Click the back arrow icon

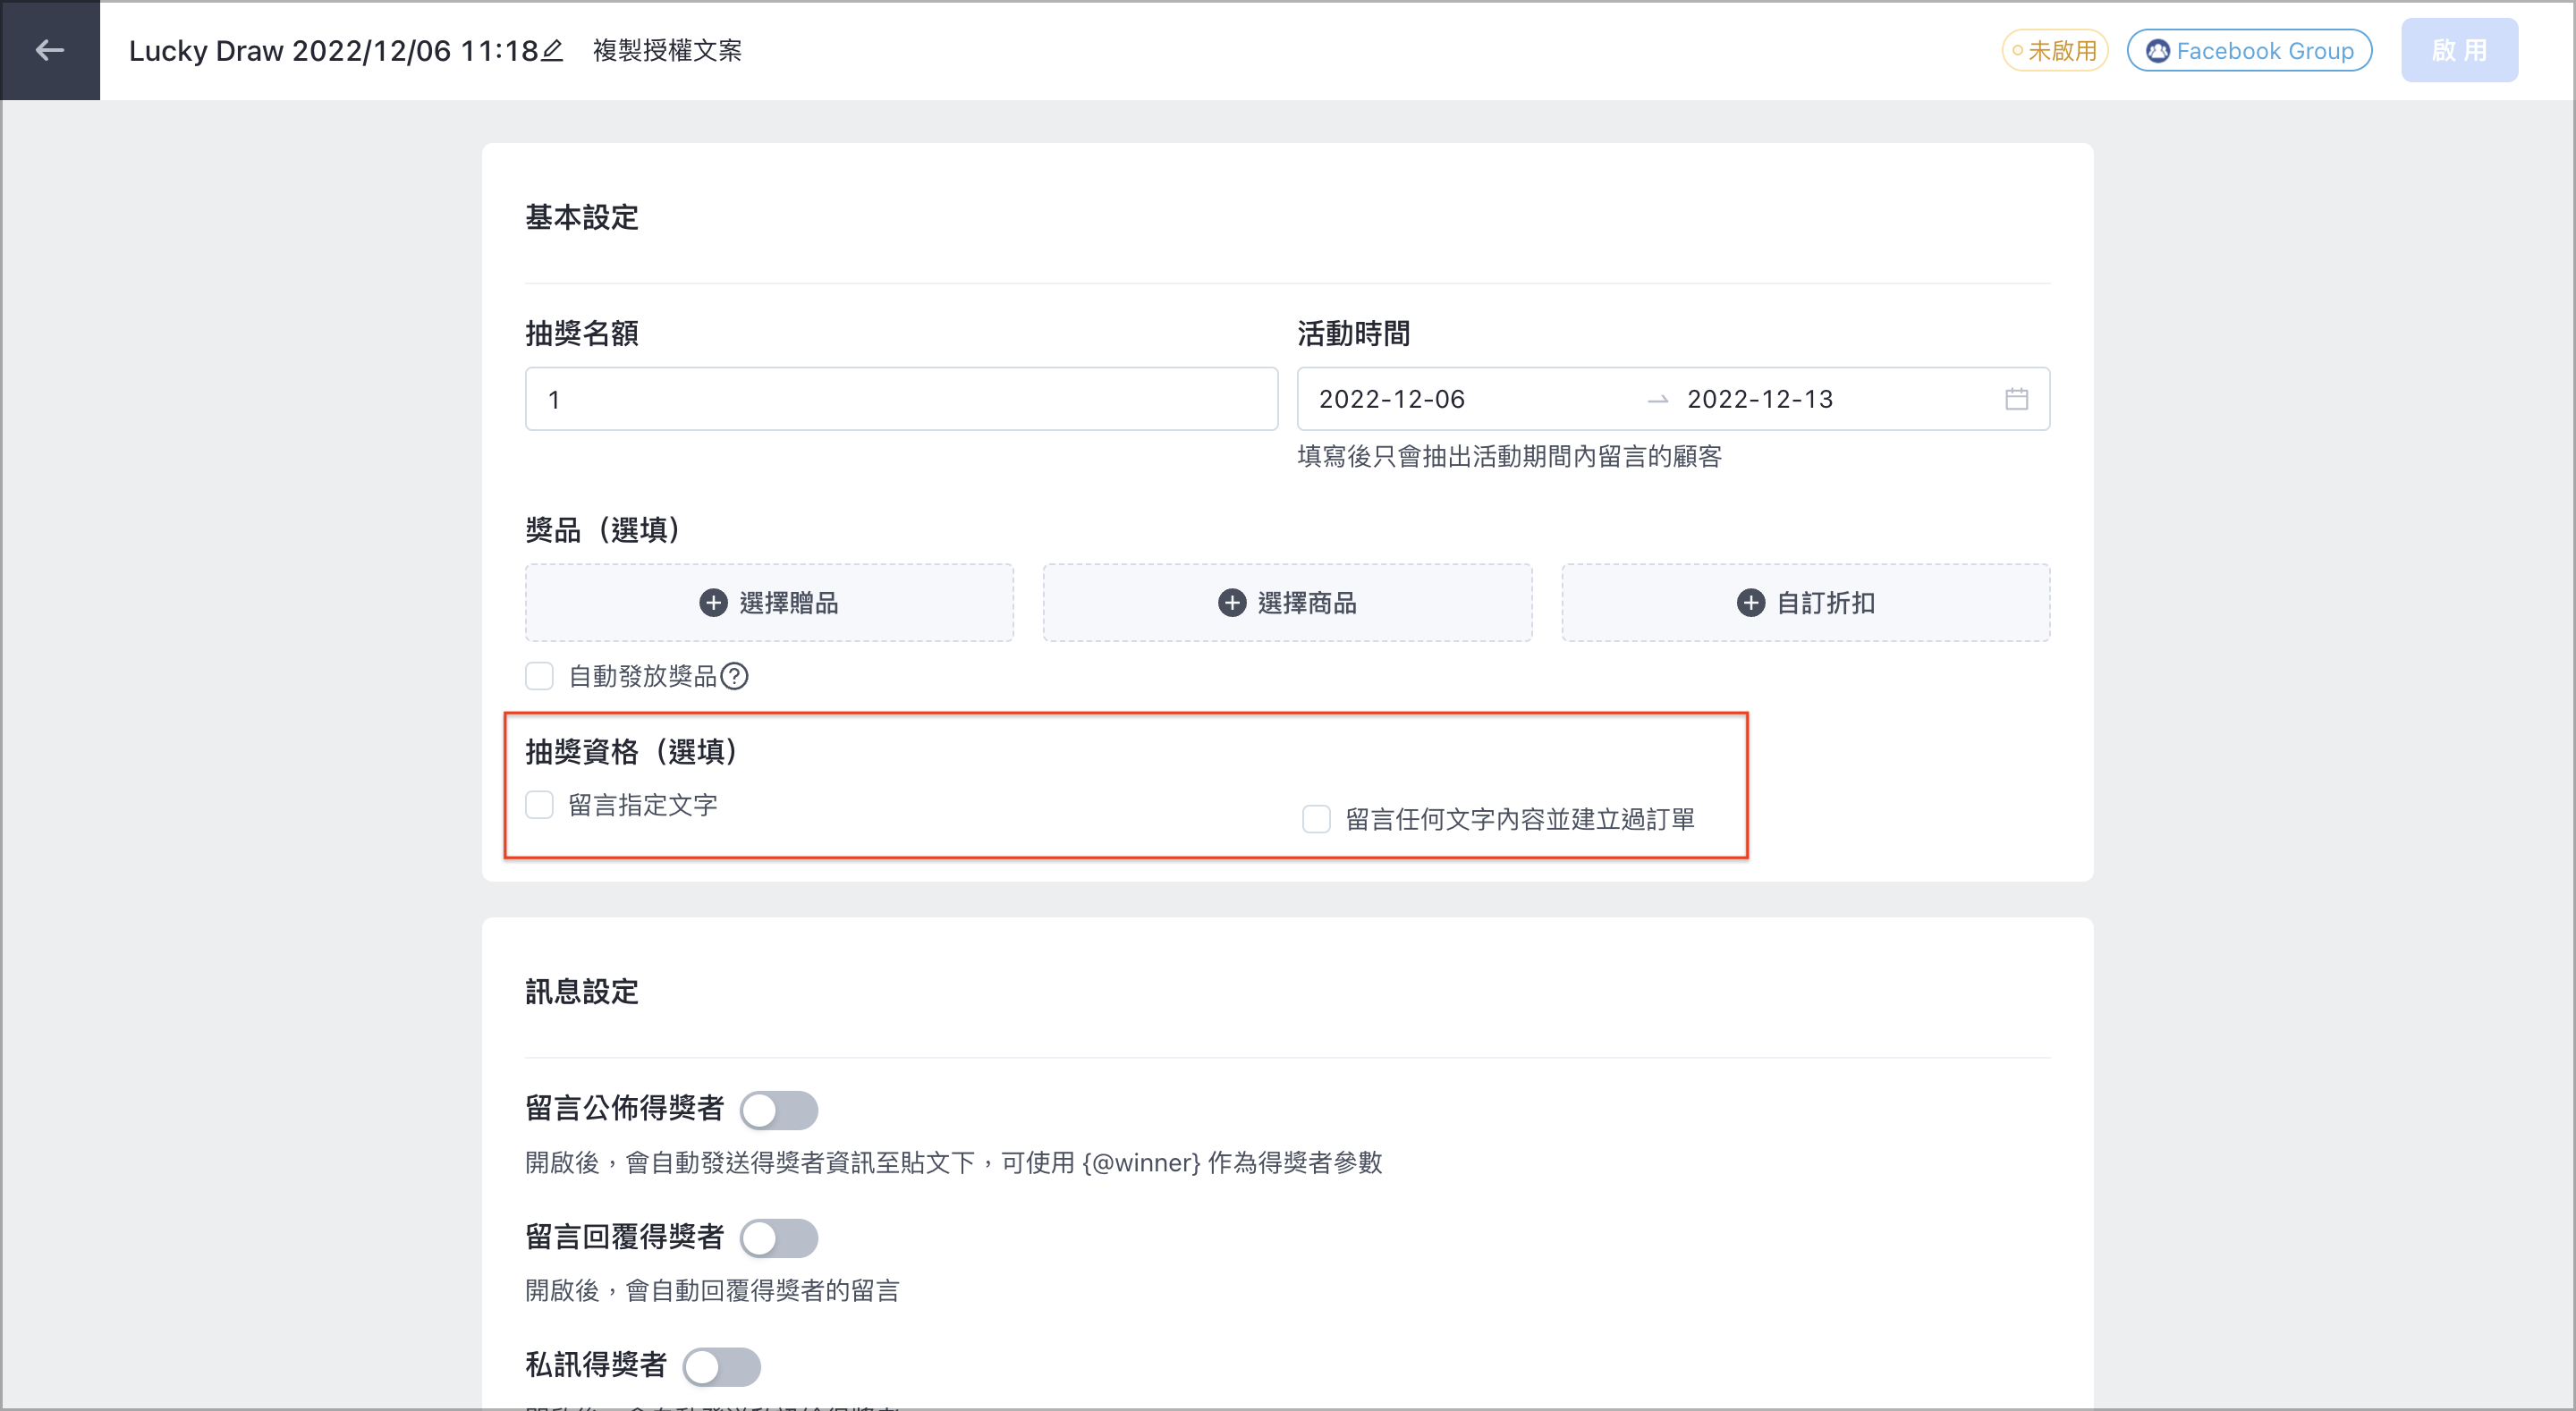pyautogui.click(x=50, y=50)
